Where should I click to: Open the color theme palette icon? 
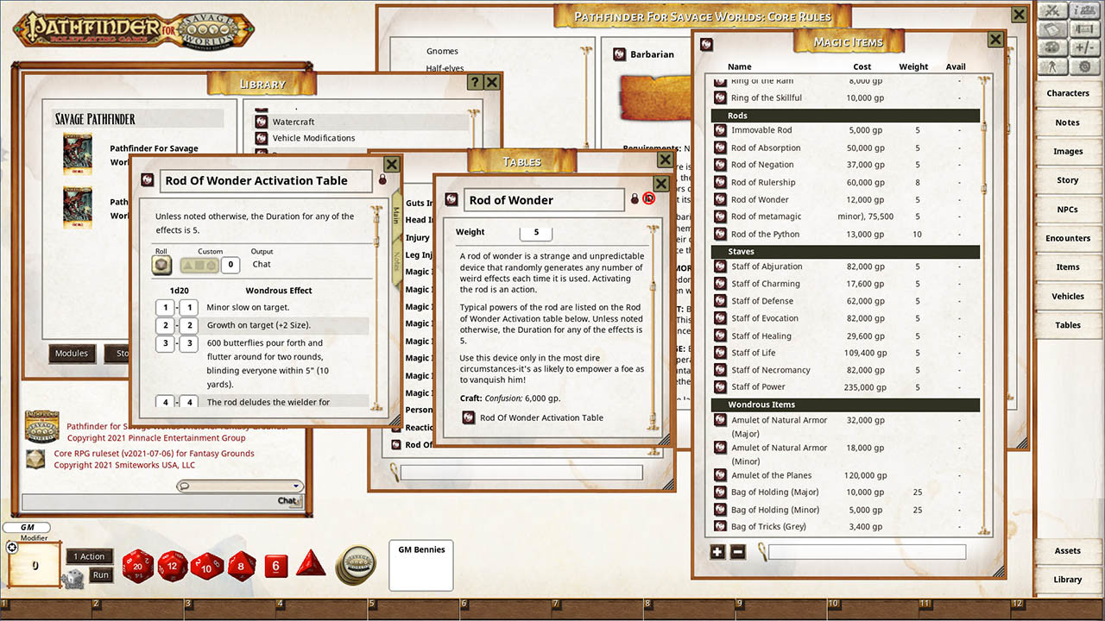coord(1052,47)
